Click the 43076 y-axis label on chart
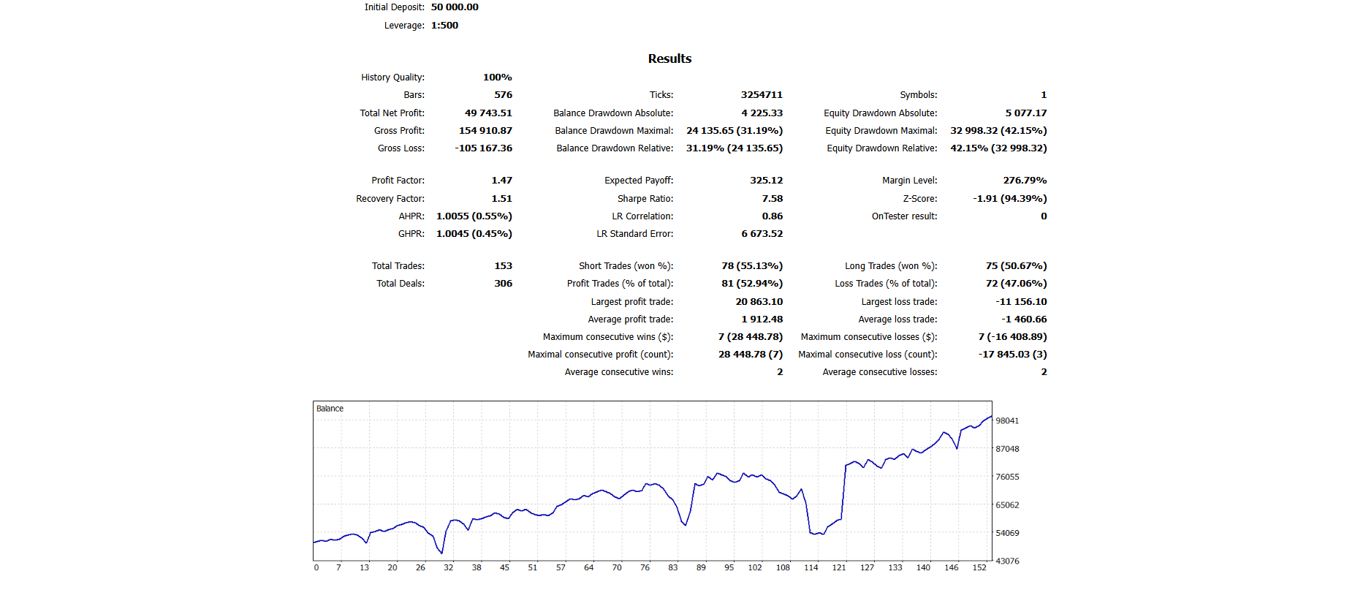 [x=1006, y=561]
